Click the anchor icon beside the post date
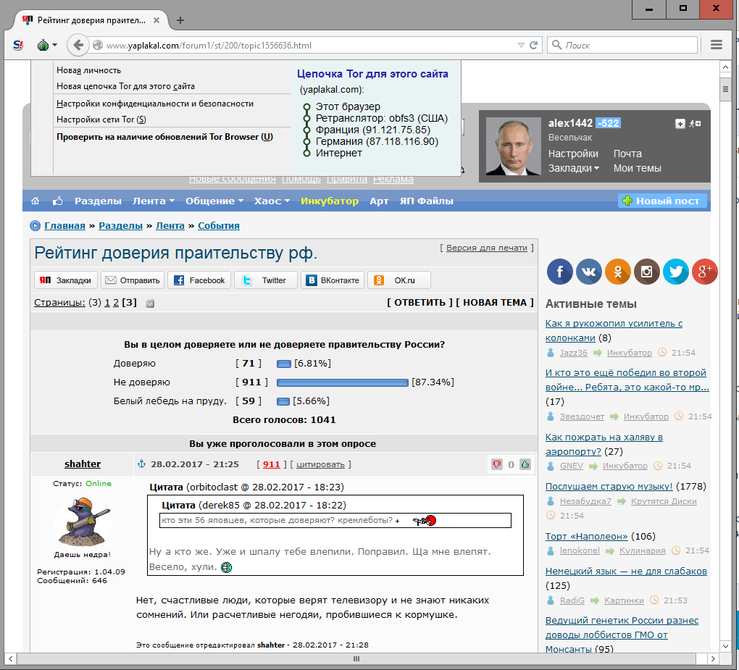The width and height of the screenshot is (739, 670). [141, 464]
